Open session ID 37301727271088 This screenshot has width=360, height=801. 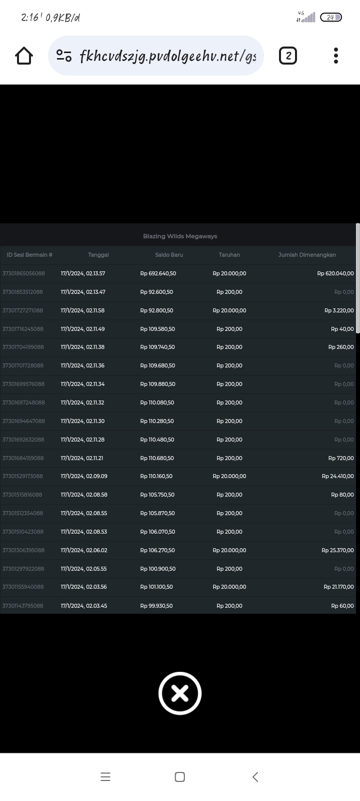[23, 310]
